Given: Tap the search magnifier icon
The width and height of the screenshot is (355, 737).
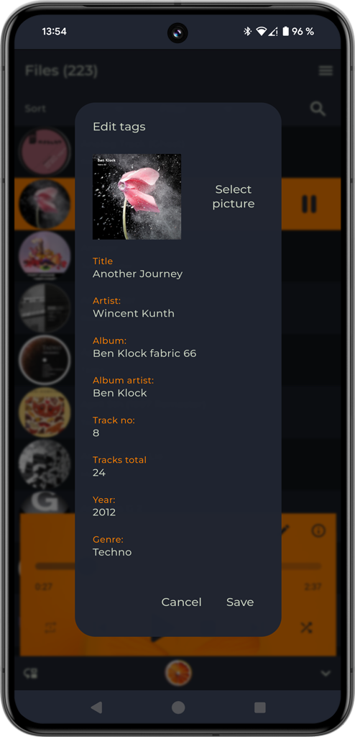Looking at the screenshot, I should pos(318,109).
